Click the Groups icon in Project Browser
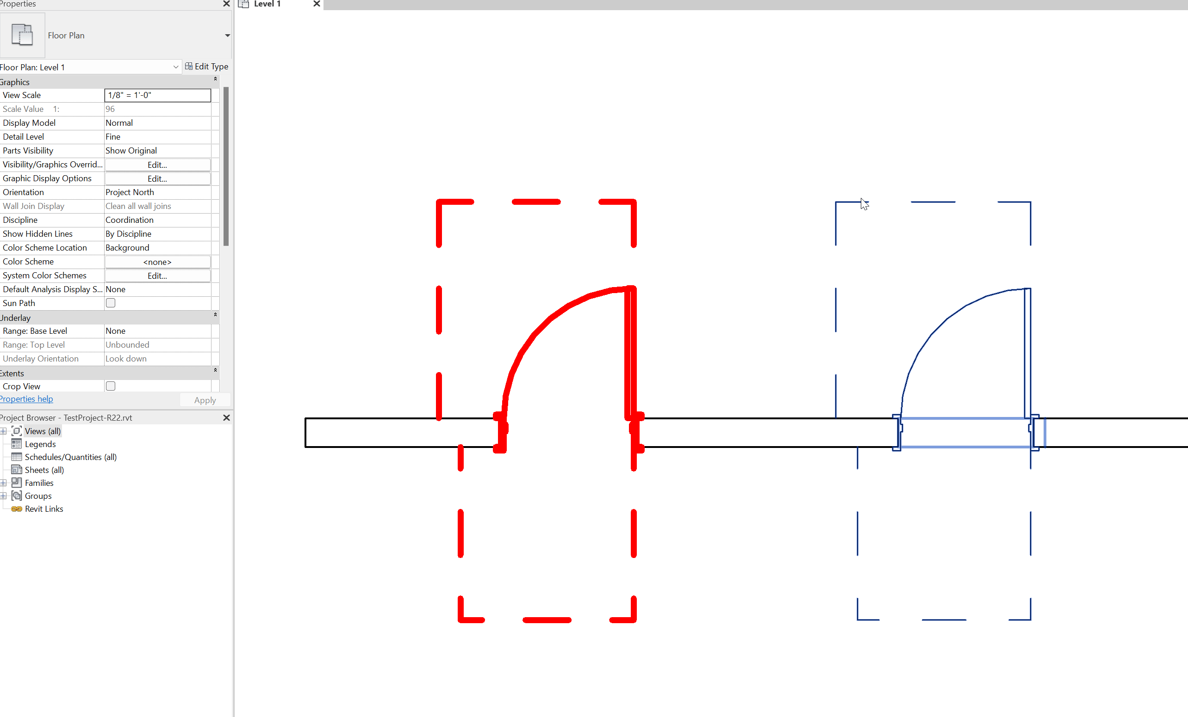 (x=16, y=496)
